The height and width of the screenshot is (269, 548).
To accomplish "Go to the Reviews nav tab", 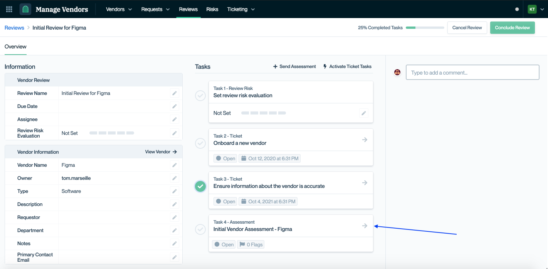I will 188,9.
